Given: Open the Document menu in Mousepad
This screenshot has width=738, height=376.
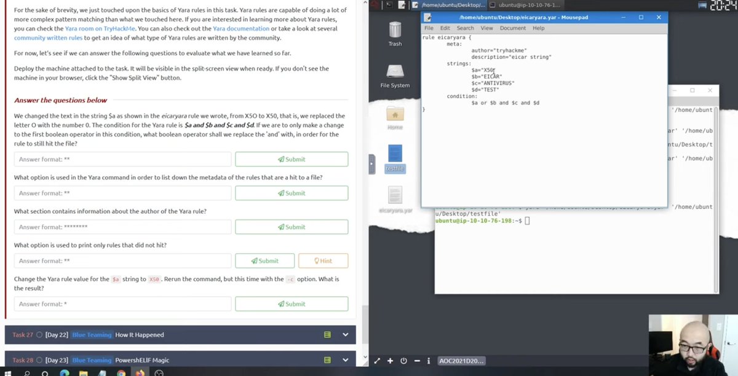Looking at the screenshot, I should coord(512,28).
